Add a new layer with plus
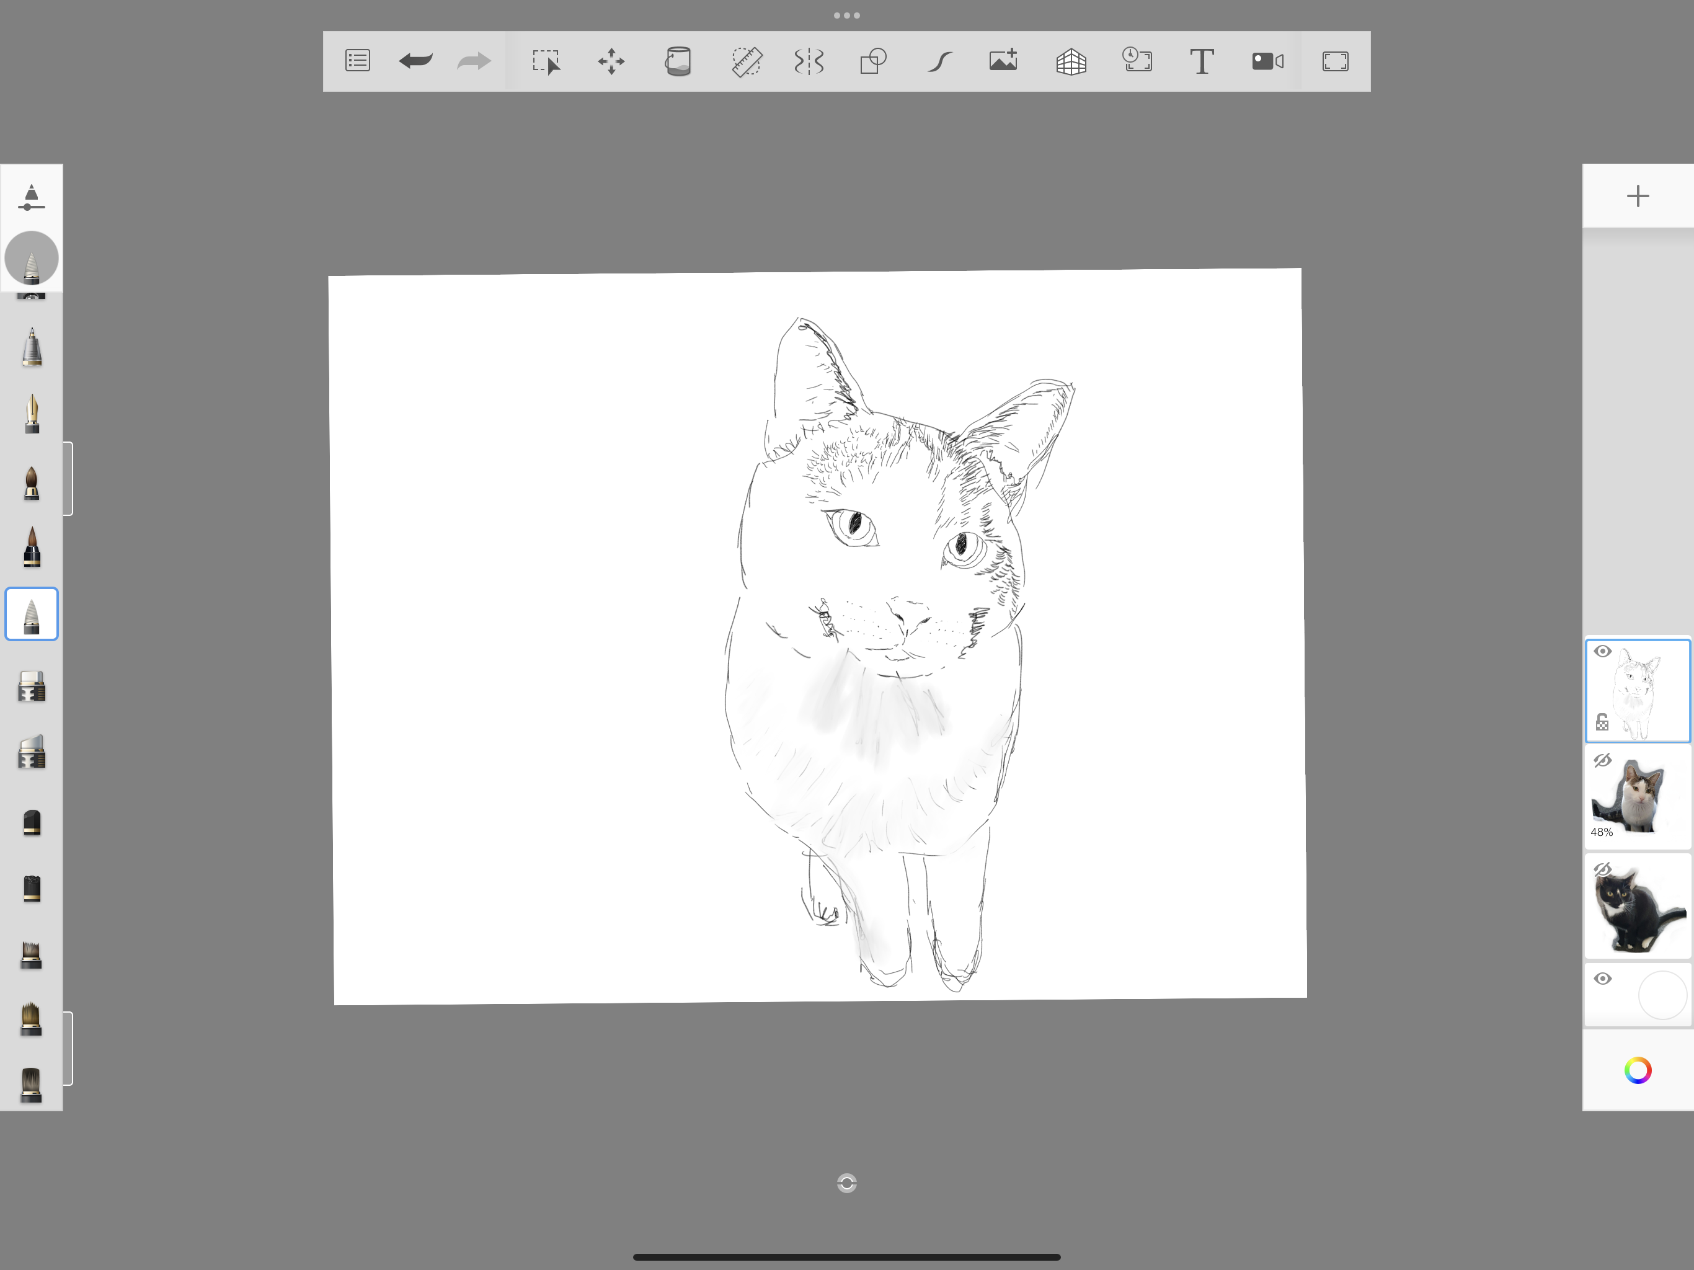 [1638, 196]
